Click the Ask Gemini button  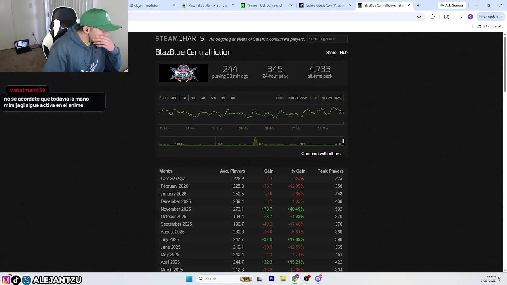[x=452, y=6]
